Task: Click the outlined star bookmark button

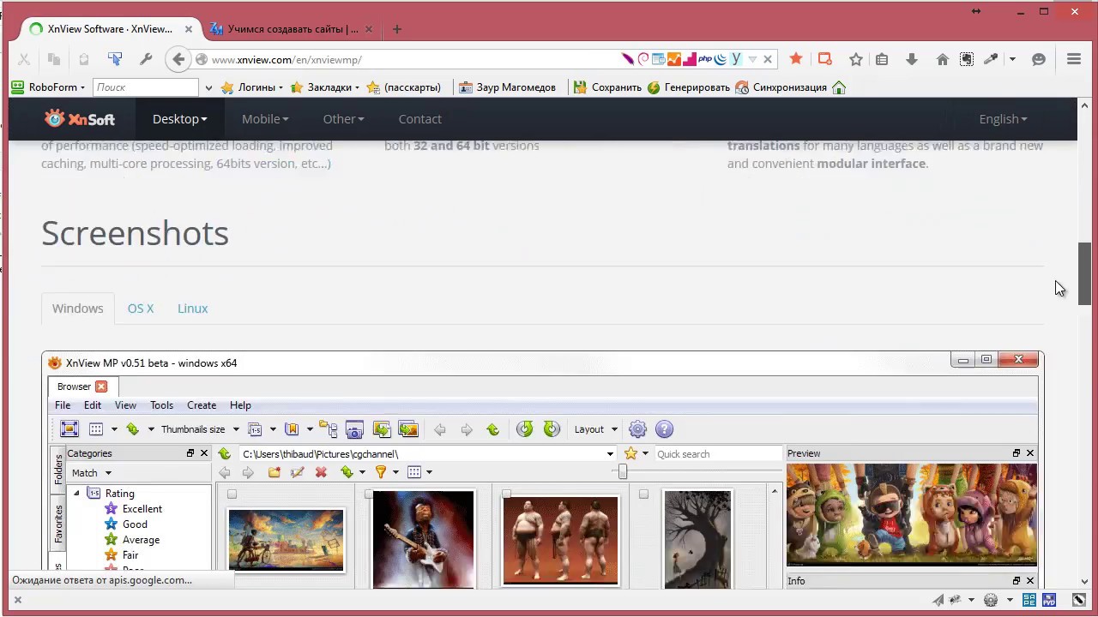Action: (855, 59)
